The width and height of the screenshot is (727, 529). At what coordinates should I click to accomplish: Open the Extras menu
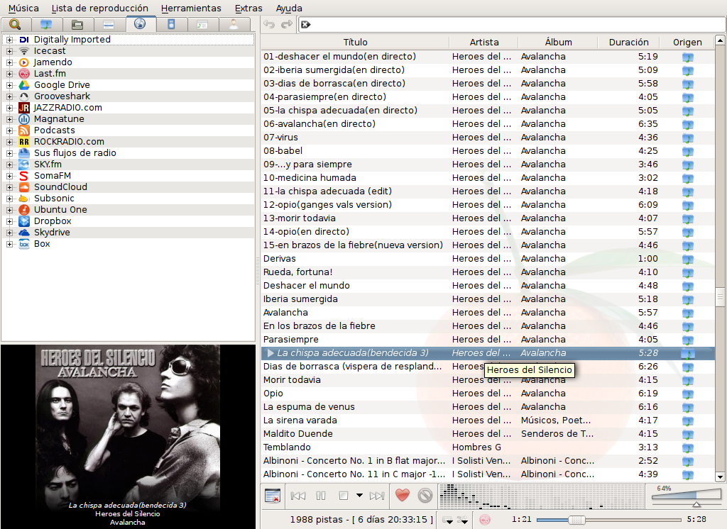coord(248,9)
